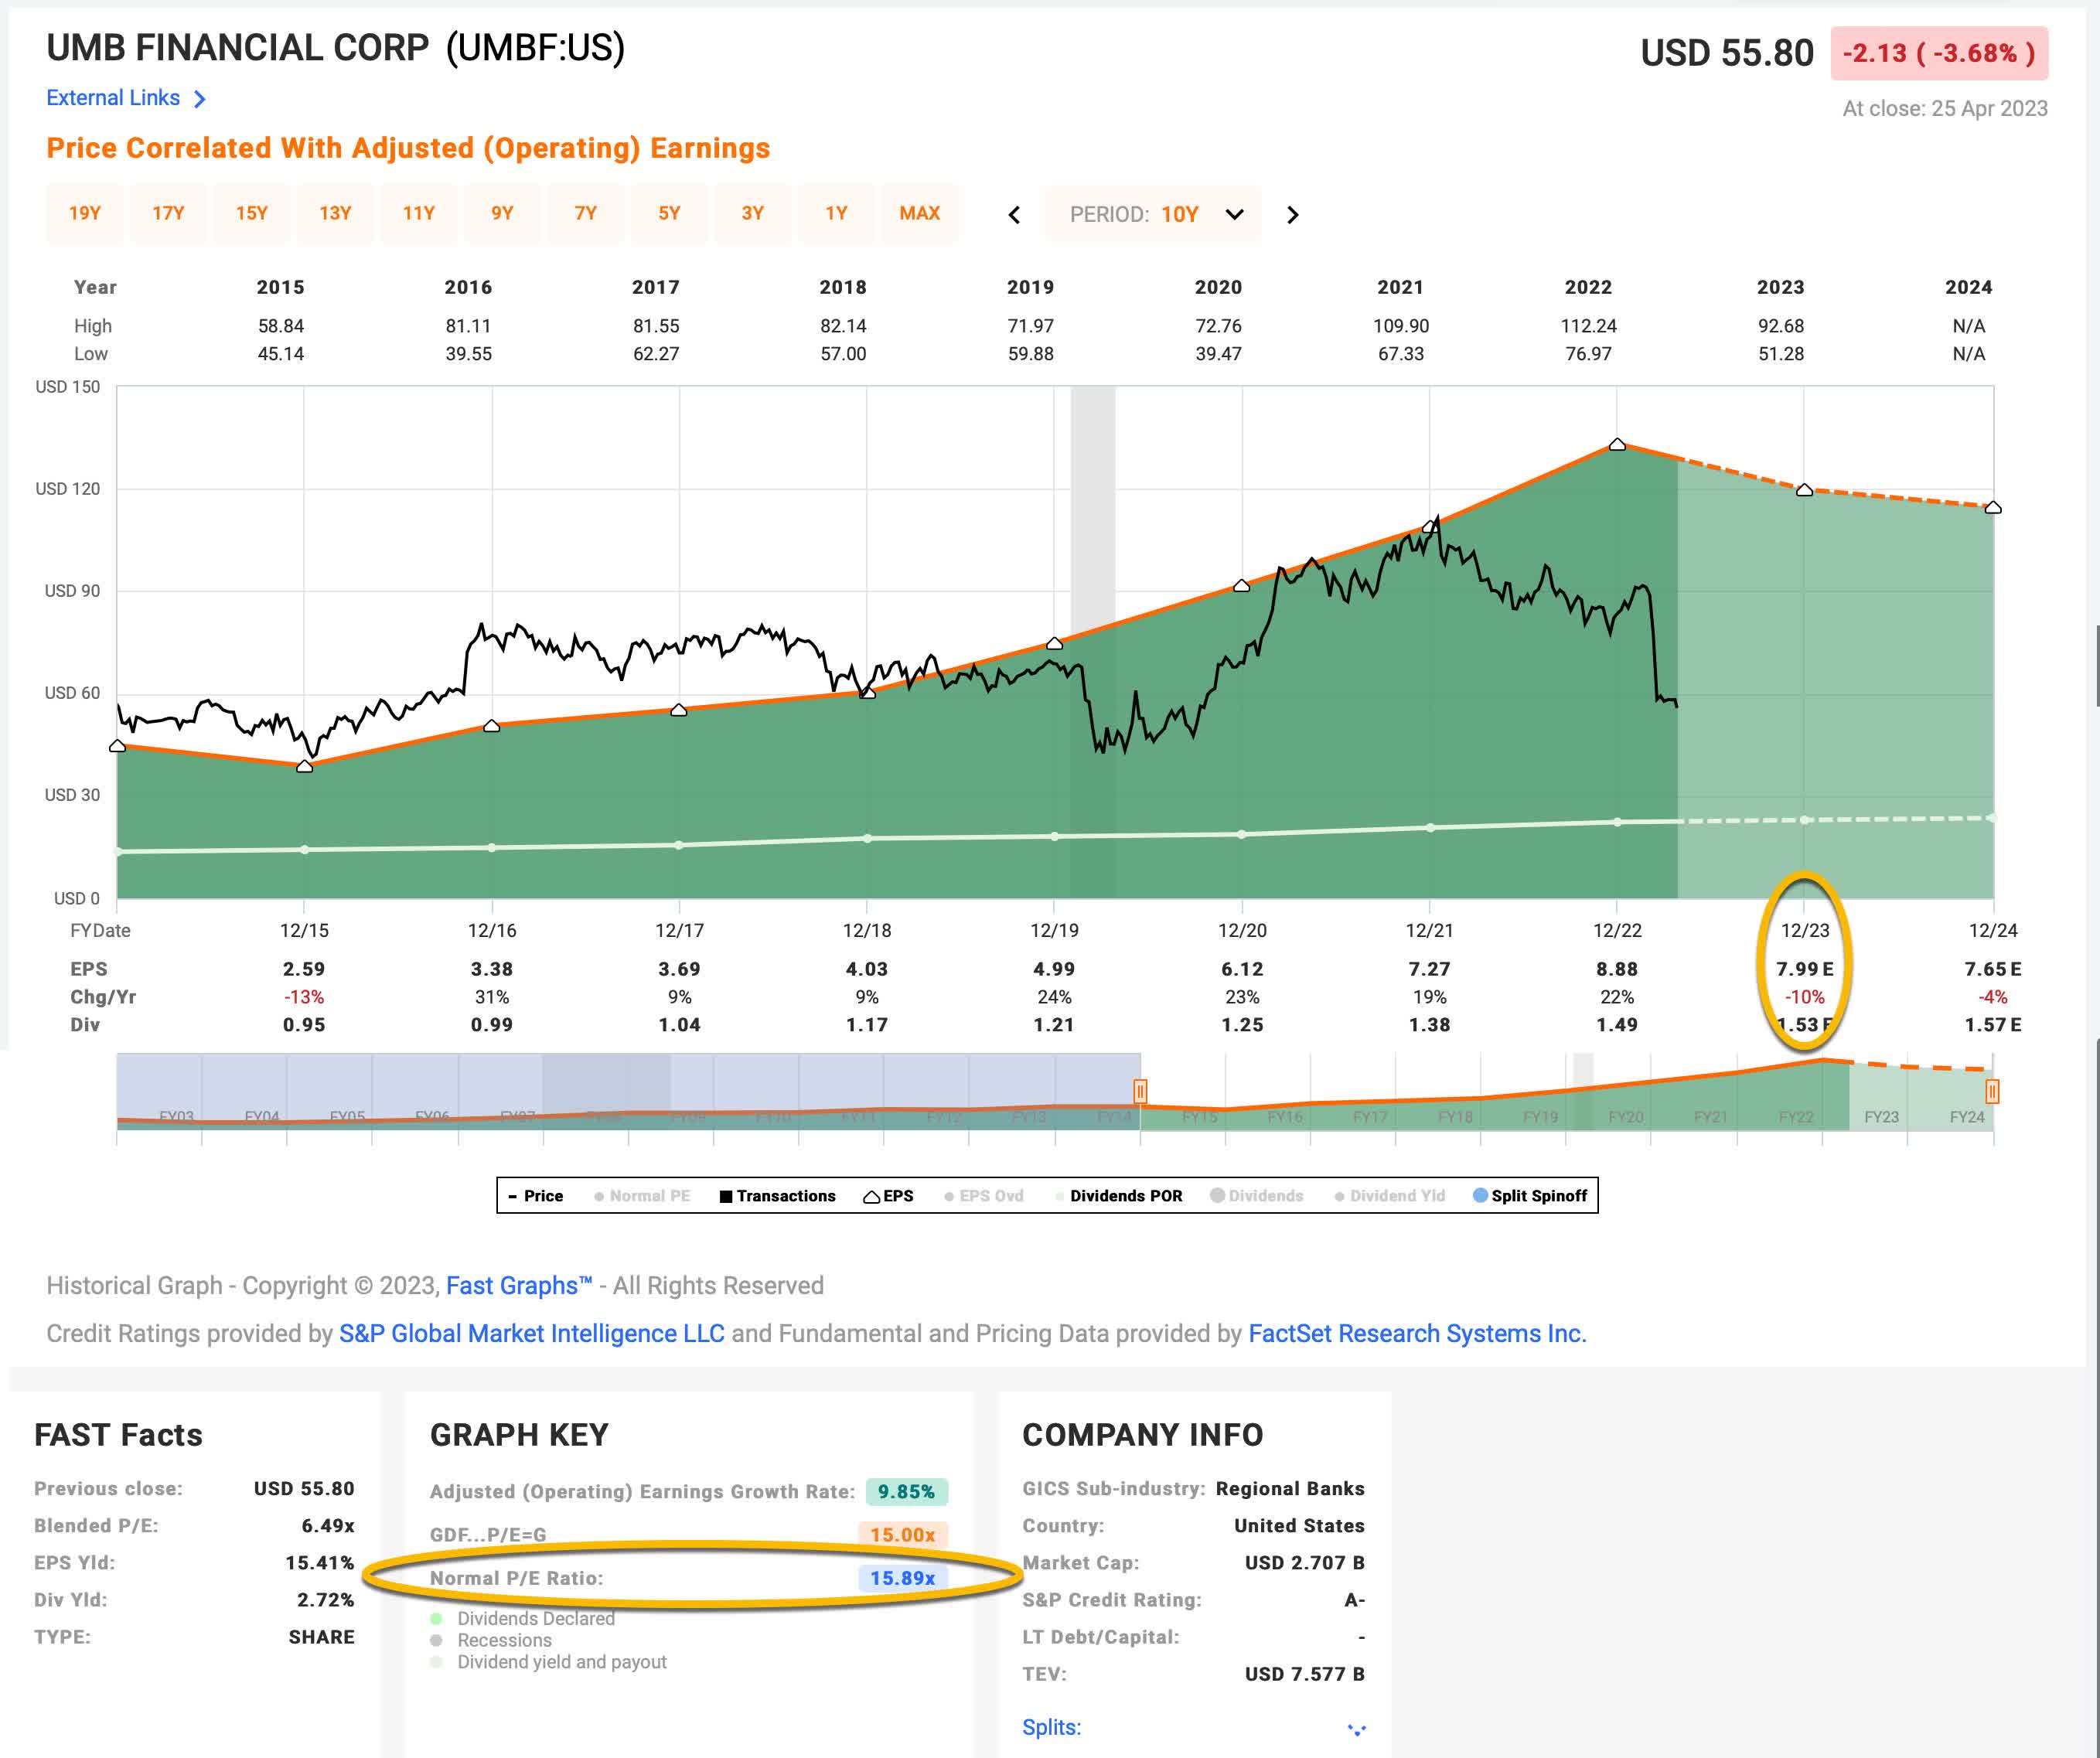Click the right chevron beside PERIOD selector
The image size is (2100, 1758).
click(1294, 215)
